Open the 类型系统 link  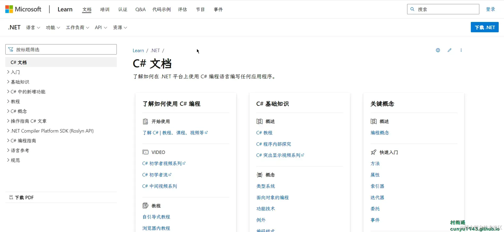point(266,186)
